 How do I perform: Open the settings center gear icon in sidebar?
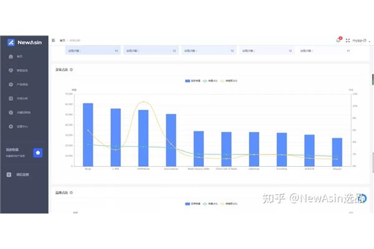coord(11,126)
